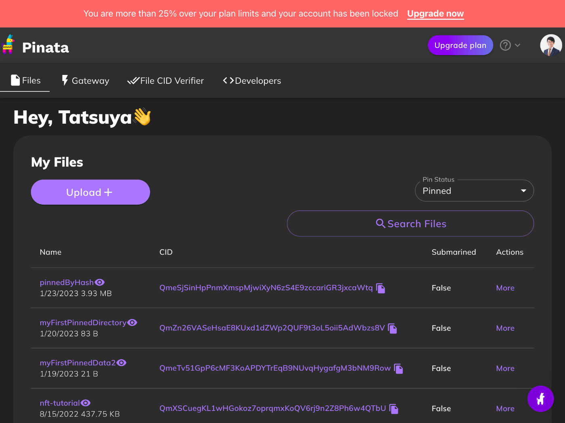
Task: Click '8/15/2022 437.75 KB' text
Action: tap(80, 414)
